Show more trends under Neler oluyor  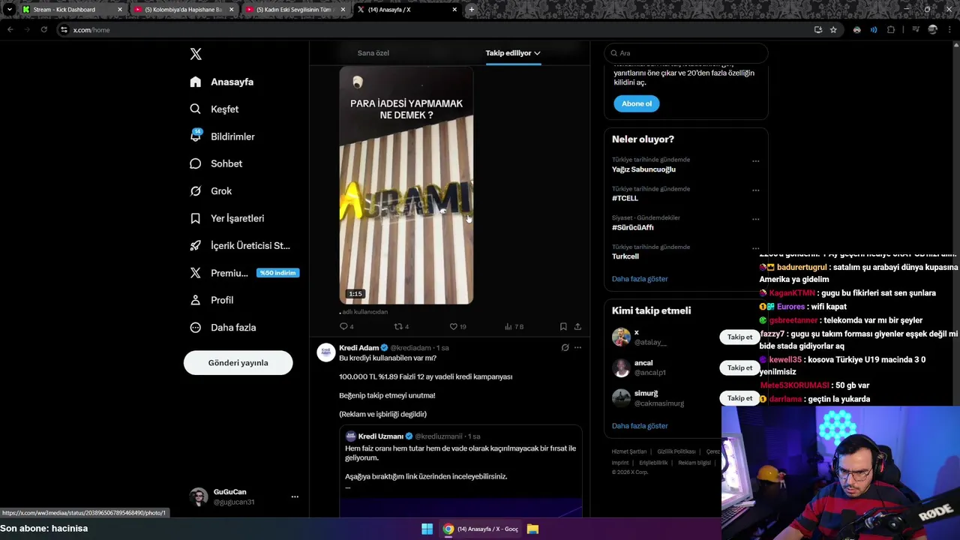640,279
